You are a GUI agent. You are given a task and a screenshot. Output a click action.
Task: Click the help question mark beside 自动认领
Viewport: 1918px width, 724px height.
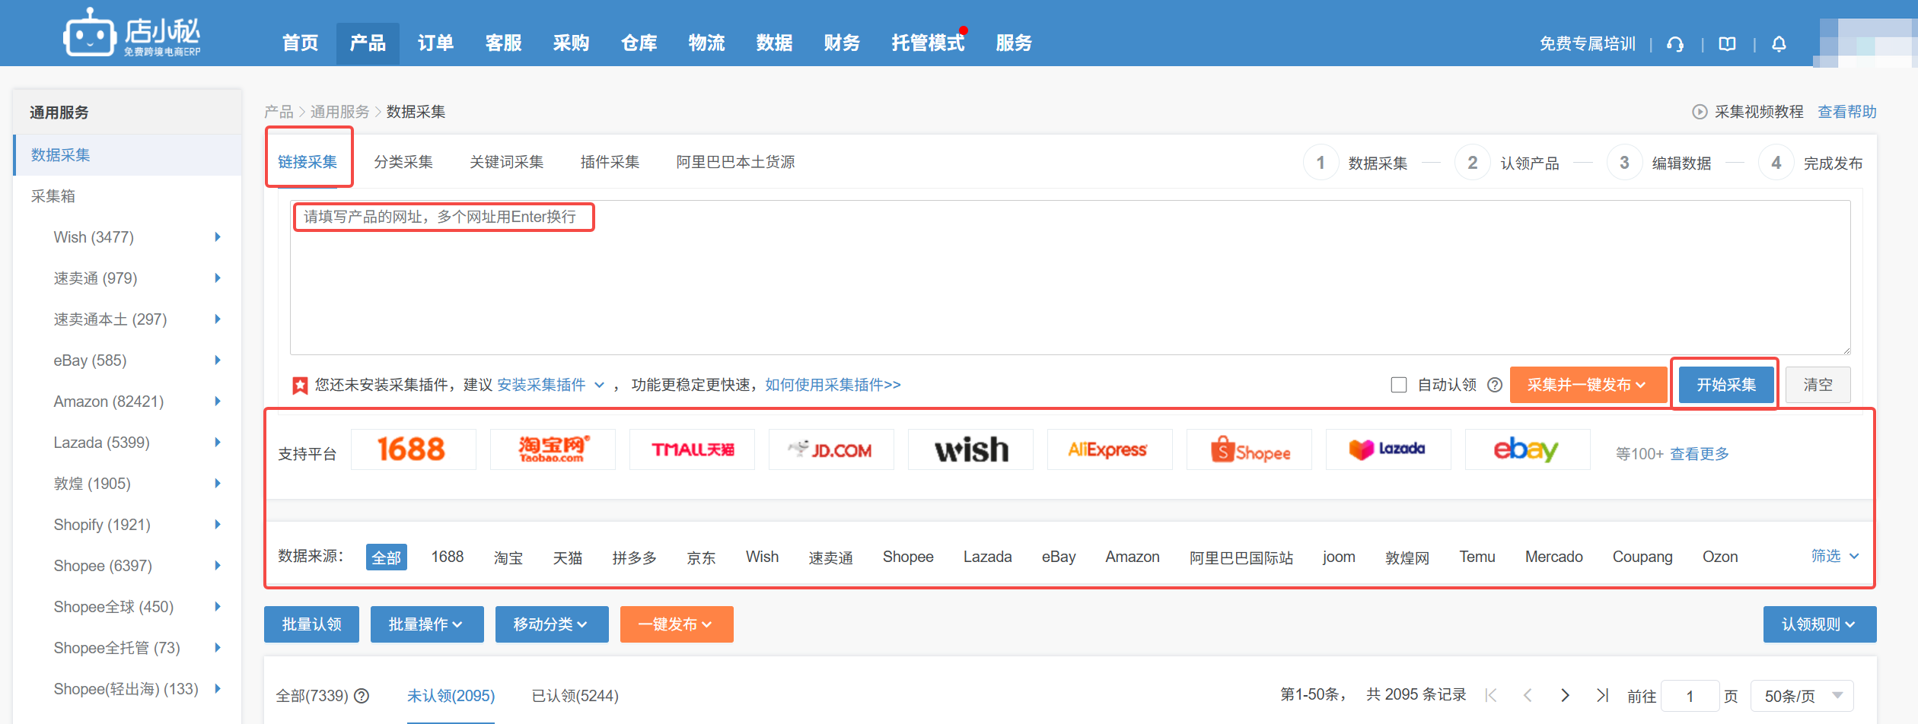click(x=1495, y=385)
